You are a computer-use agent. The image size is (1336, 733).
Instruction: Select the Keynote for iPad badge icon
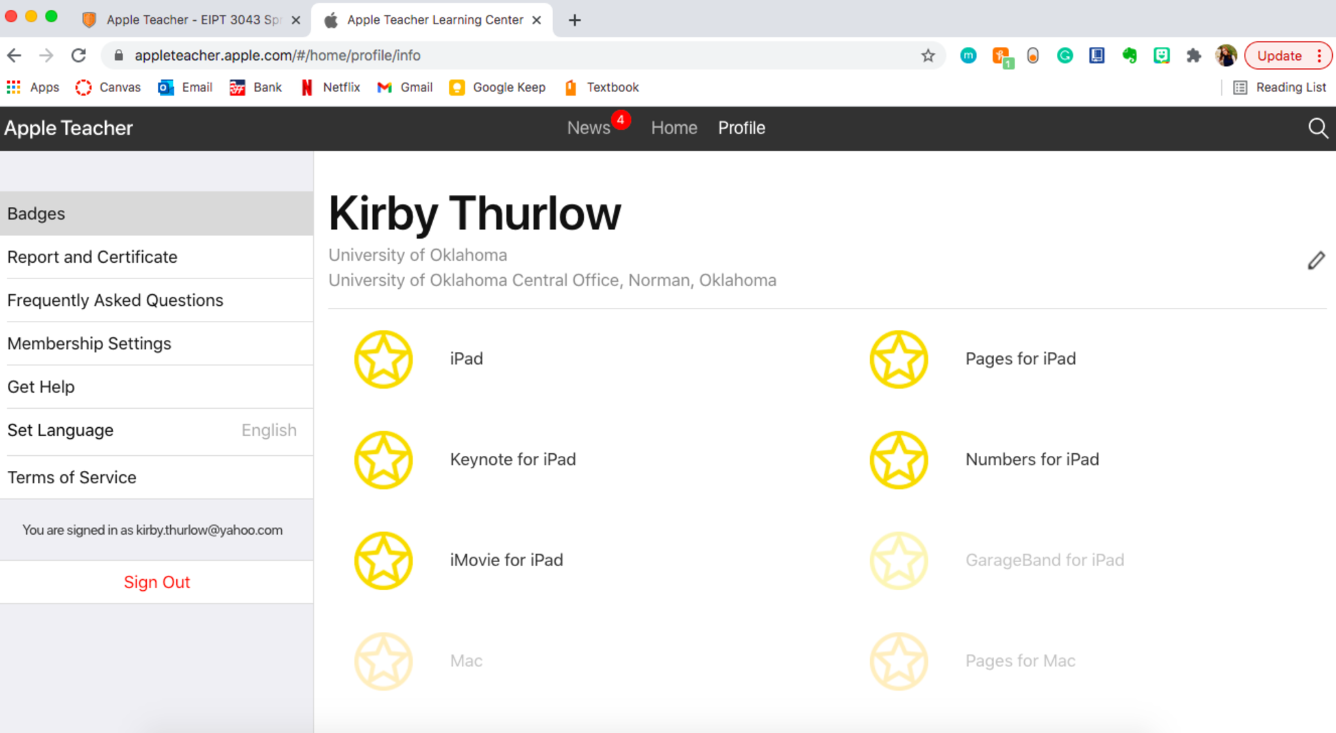point(383,460)
